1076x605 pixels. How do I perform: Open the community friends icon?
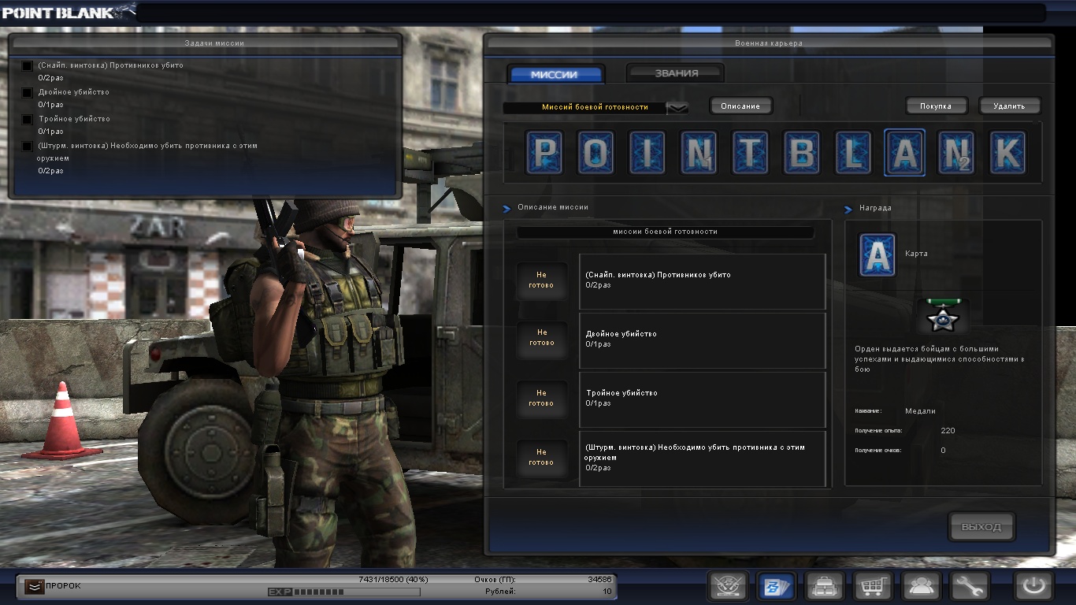click(921, 586)
